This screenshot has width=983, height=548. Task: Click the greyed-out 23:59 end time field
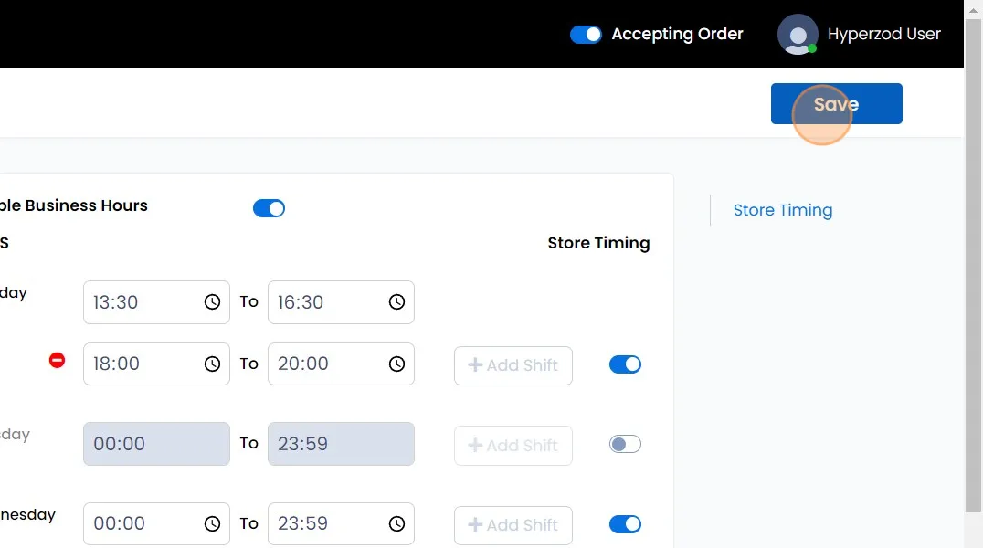click(341, 444)
